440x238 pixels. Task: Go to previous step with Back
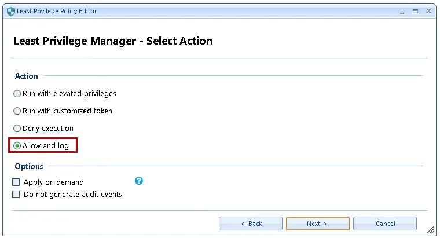[251, 224]
